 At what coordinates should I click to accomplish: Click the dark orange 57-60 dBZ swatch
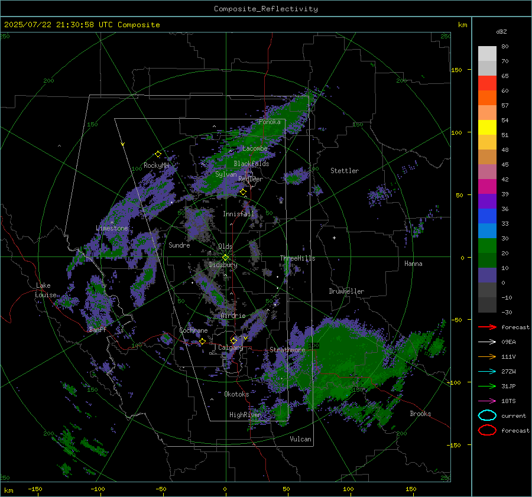pos(487,98)
